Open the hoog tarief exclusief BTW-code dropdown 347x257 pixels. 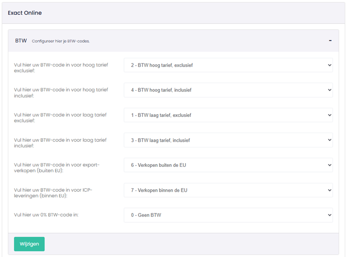coord(228,65)
